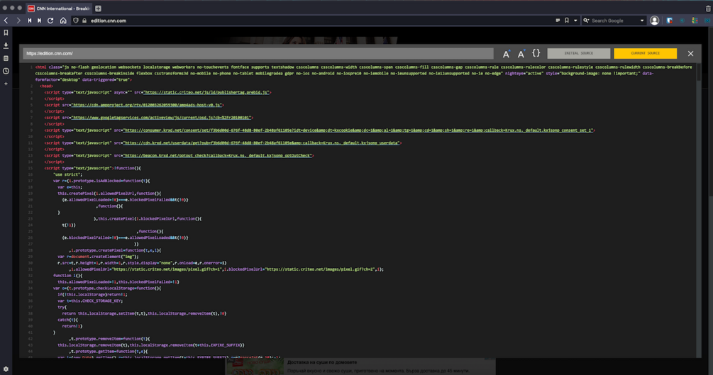View site info via padlock icon
The height and width of the screenshot is (375, 713).
[x=84, y=21]
